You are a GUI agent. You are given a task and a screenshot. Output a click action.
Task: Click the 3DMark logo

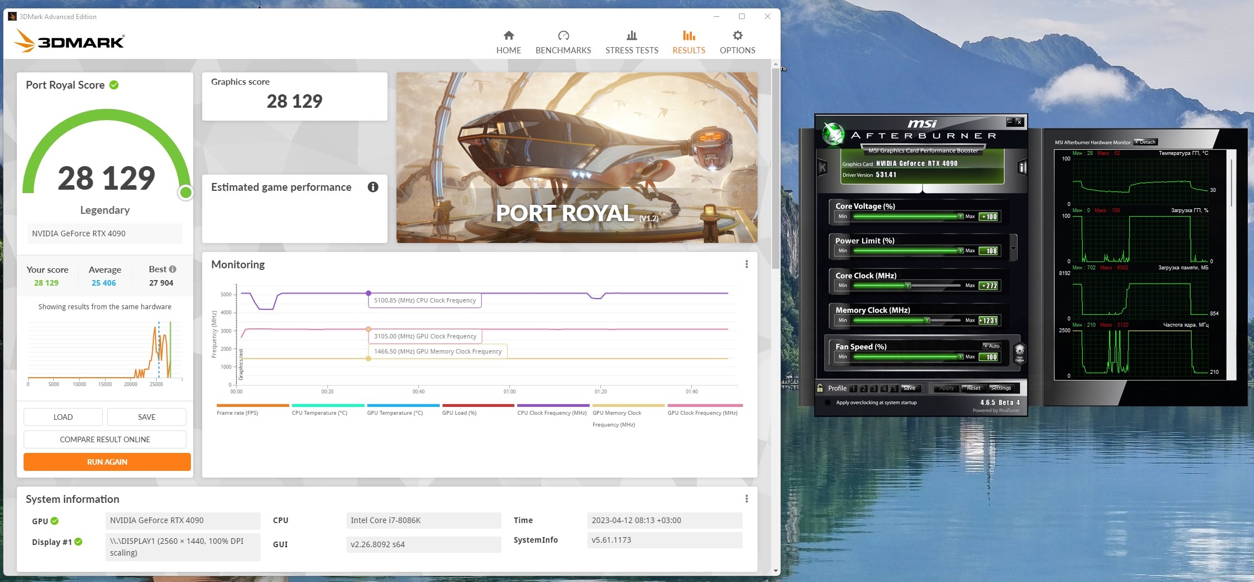click(69, 41)
